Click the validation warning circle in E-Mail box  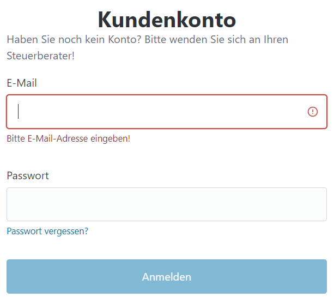(x=313, y=112)
